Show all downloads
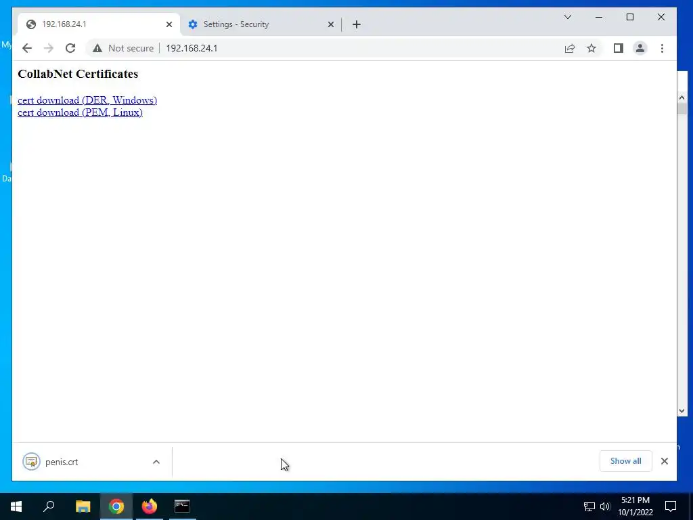 pyautogui.click(x=625, y=460)
